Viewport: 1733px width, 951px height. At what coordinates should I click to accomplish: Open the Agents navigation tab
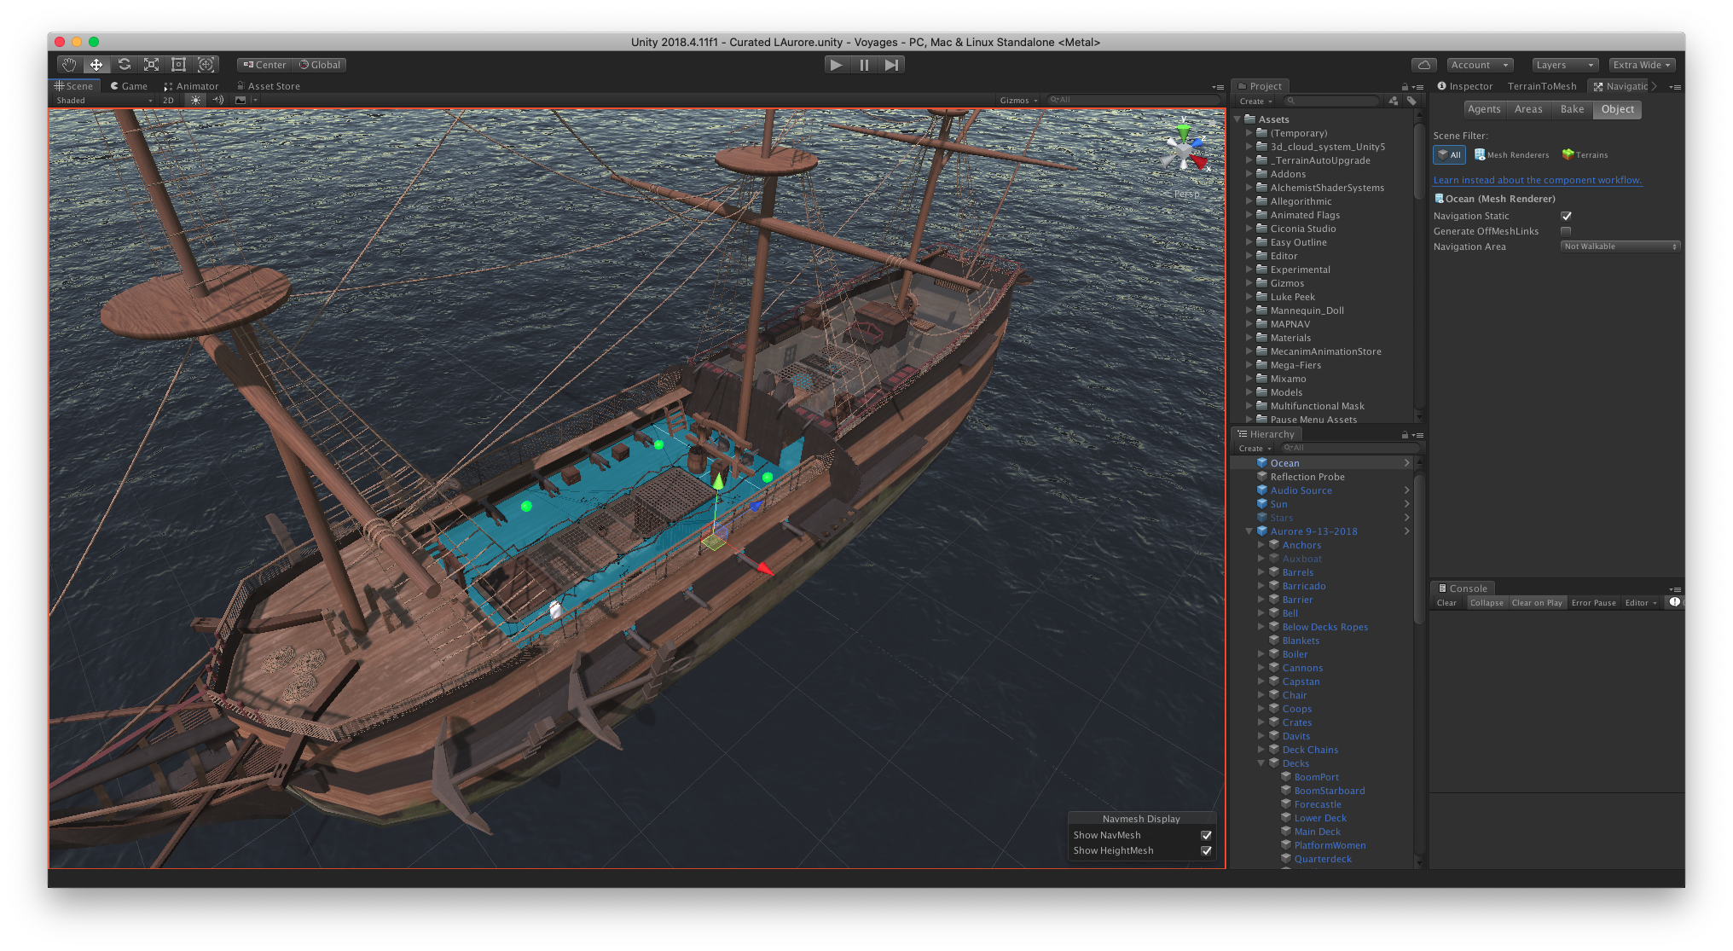tap(1484, 109)
